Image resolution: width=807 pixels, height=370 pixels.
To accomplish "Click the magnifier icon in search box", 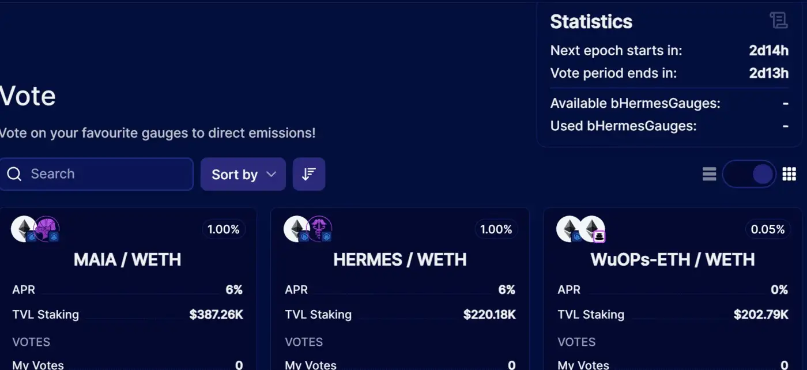I will click(14, 174).
